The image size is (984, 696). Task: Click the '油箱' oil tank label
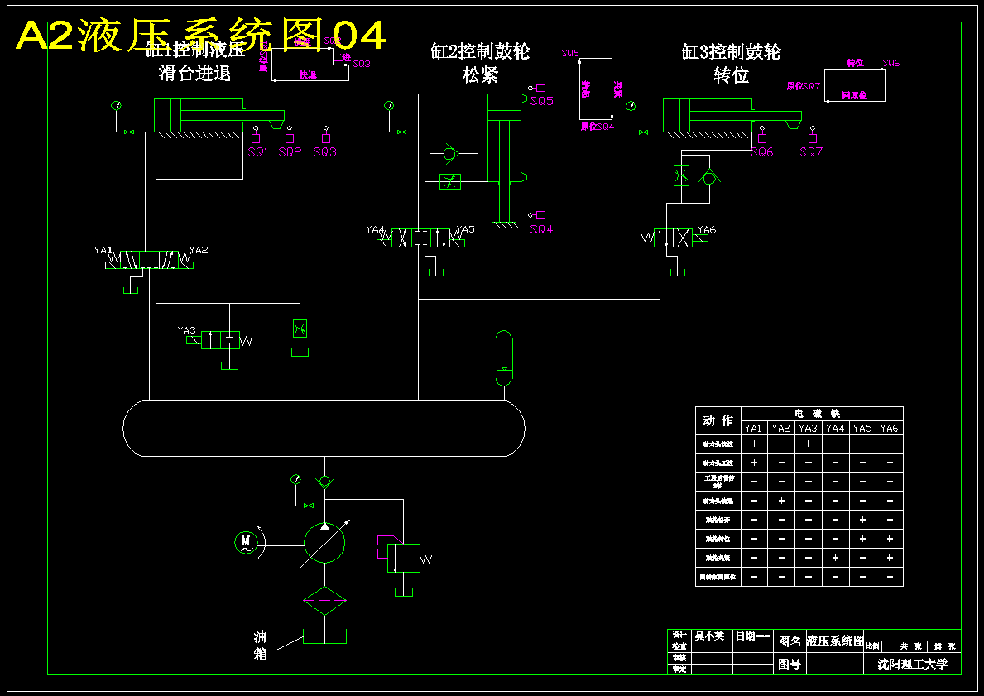pos(261,646)
